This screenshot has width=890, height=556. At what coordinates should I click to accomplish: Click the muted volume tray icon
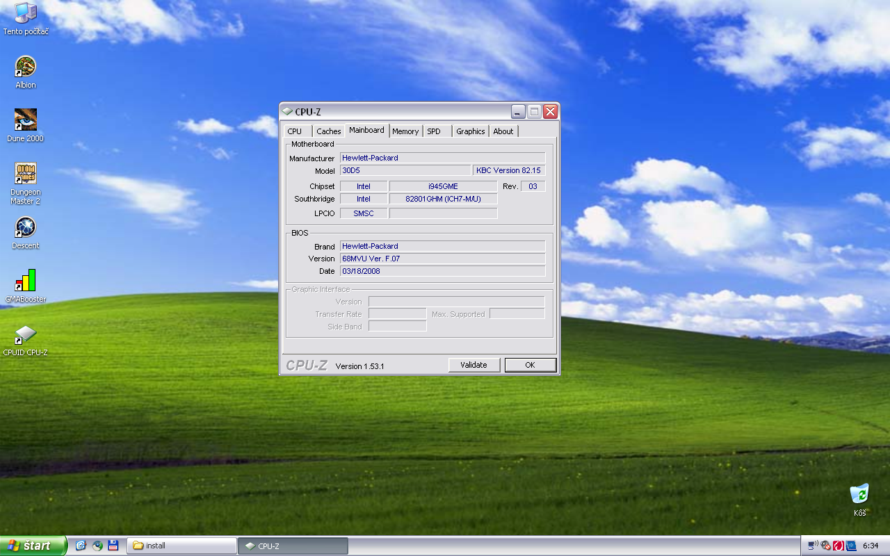825,546
